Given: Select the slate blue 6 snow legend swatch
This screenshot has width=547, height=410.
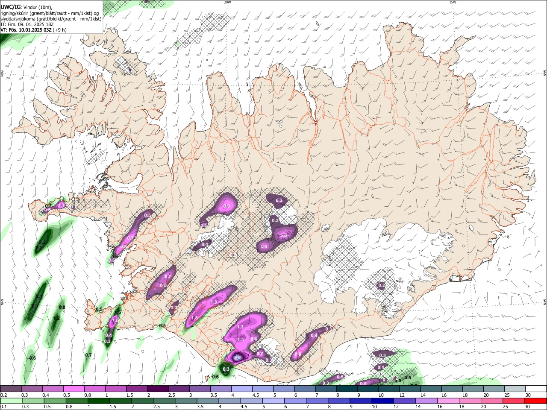Looking at the screenshot, I should pyautogui.click(x=305, y=389).
